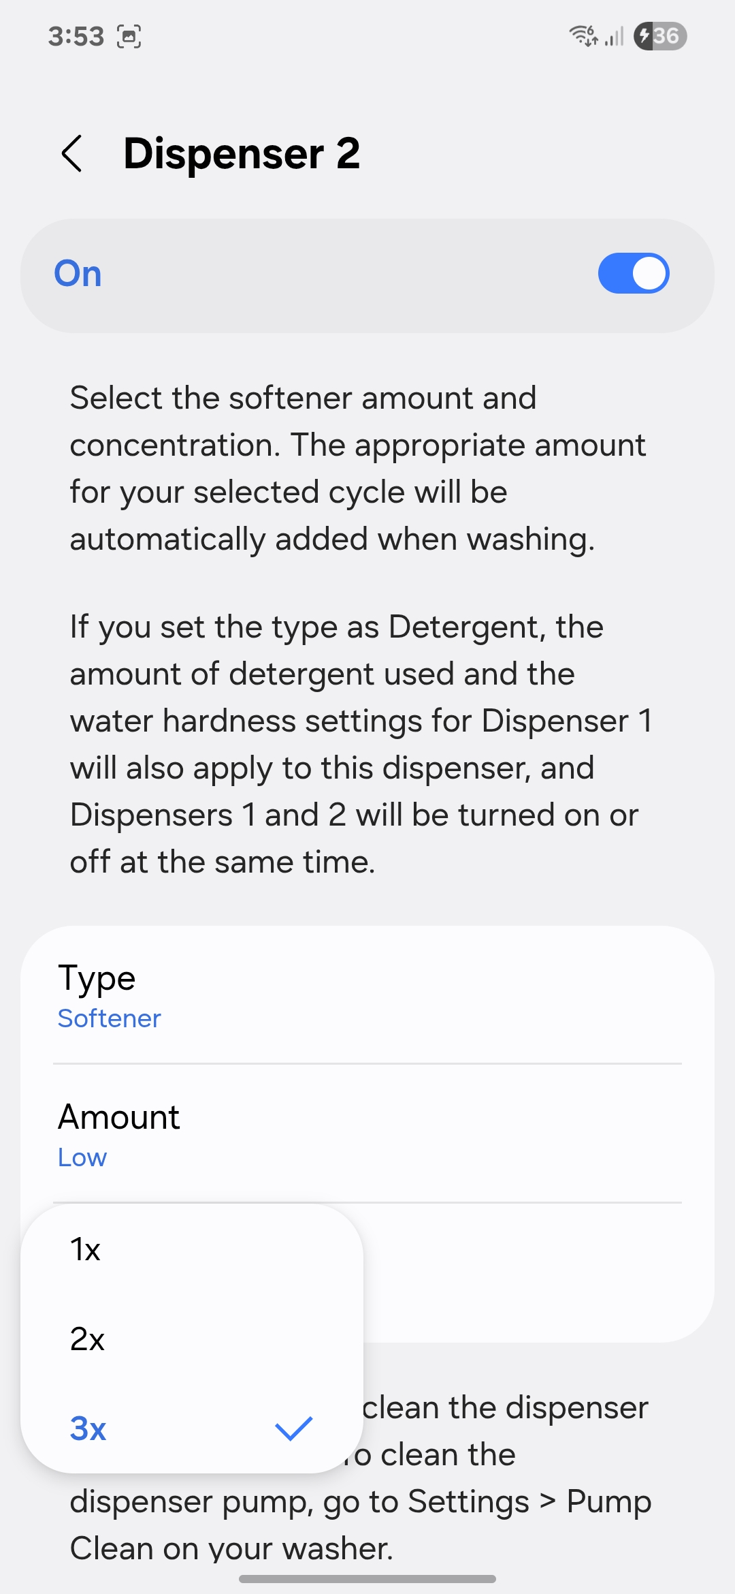
Task: Tap the 3:53 clock in status bar
Action: click(76, 36)
